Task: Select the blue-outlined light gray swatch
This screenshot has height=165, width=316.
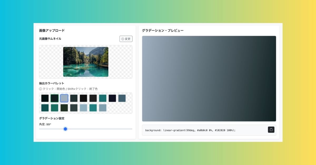Action: coord(64,98)
